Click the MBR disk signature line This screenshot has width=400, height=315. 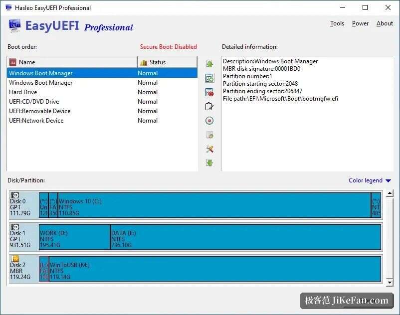(261, 69)
